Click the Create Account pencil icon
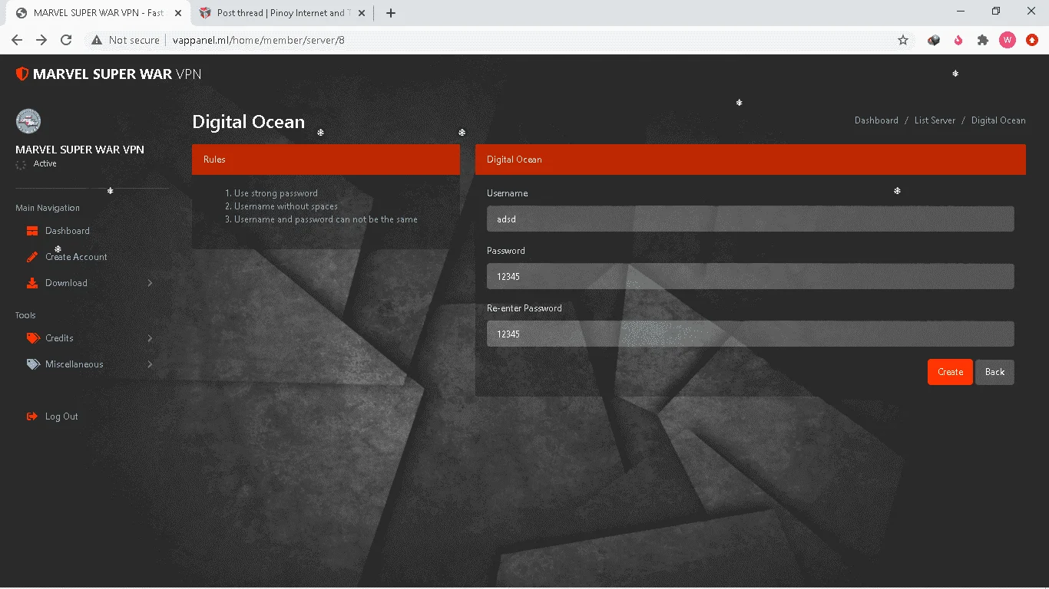1049x589 pixels. [x=32, y=257]
